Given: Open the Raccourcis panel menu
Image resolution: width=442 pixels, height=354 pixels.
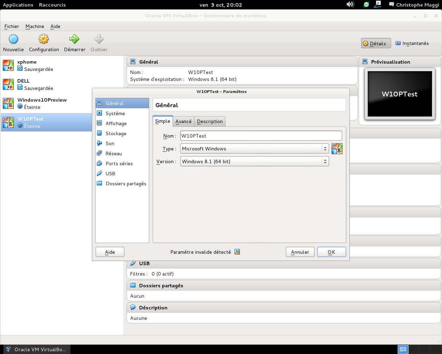Looking at the screenshot, I should point(52,5).
